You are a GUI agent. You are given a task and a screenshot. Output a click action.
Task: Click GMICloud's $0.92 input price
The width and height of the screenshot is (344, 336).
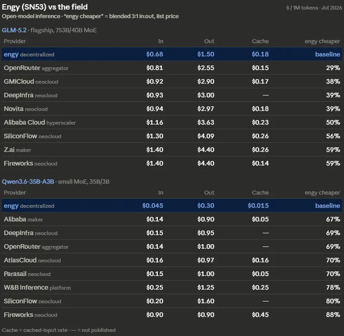click(155, 81)
